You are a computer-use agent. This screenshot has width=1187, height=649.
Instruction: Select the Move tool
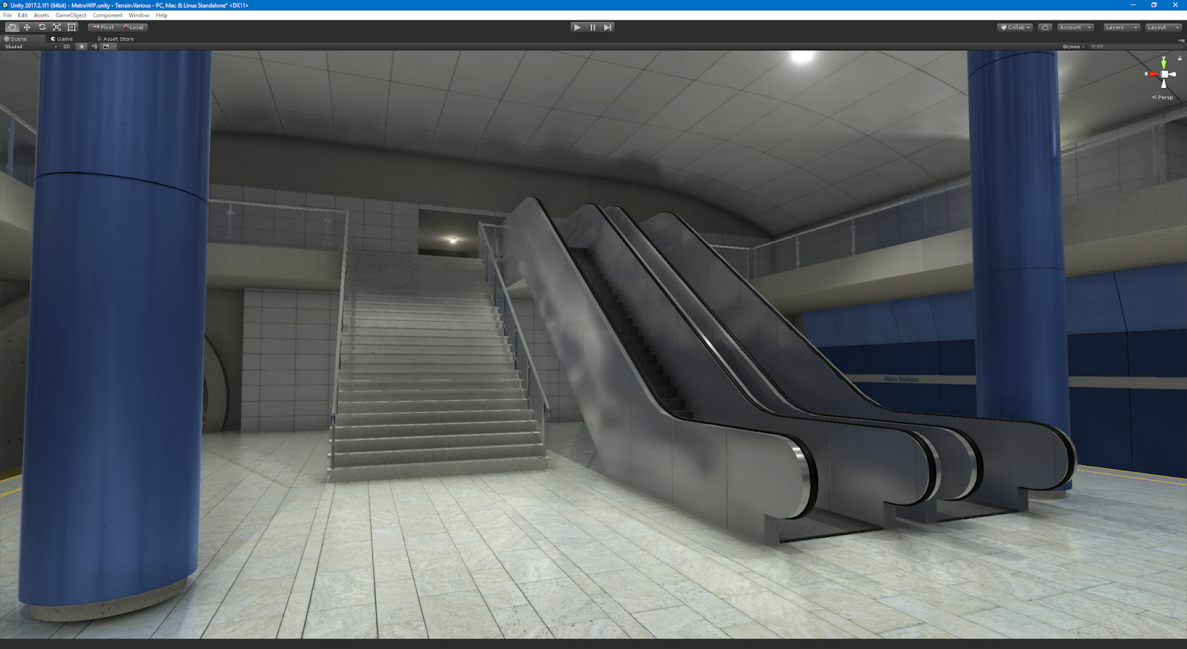click(27, 27)
